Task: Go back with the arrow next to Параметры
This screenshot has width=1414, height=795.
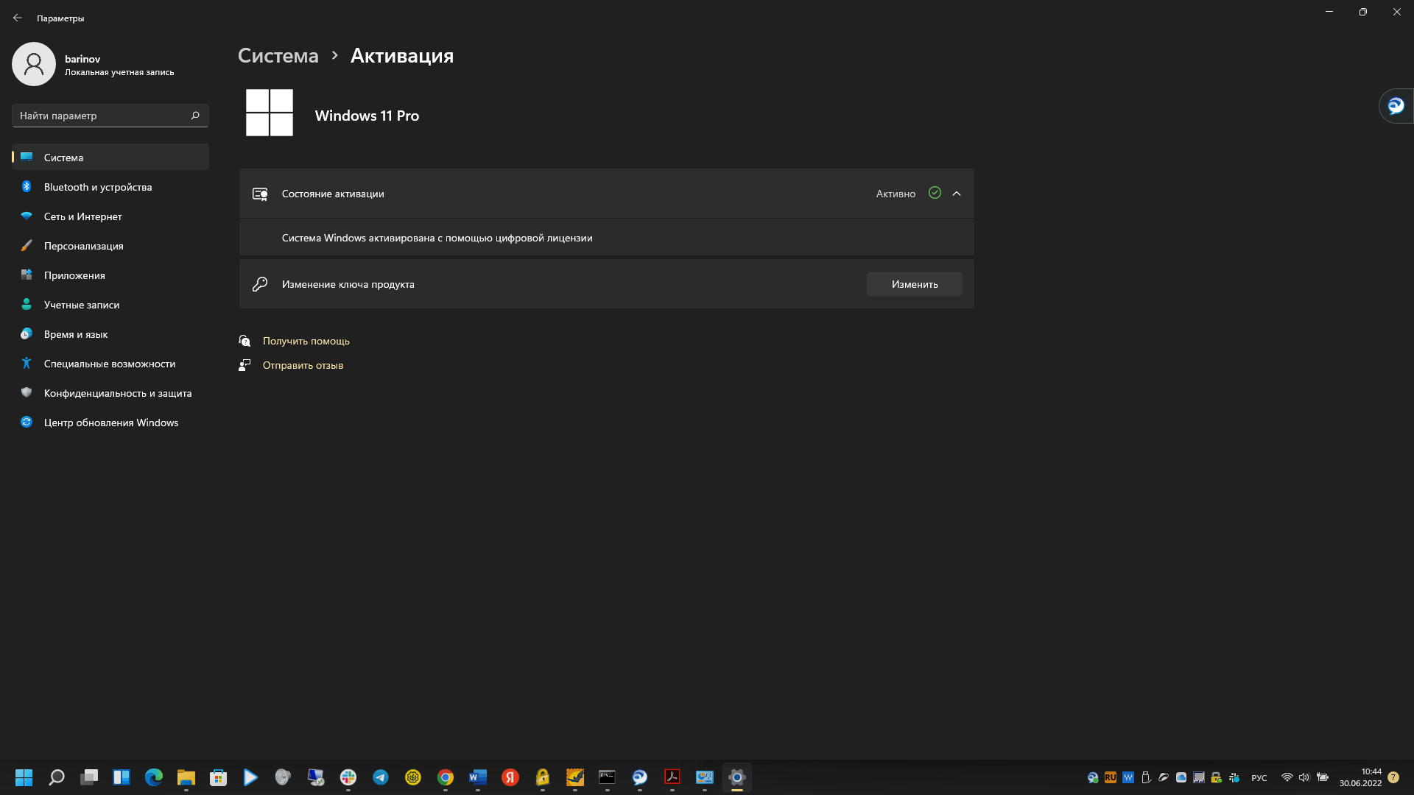Action: [18, 18]
